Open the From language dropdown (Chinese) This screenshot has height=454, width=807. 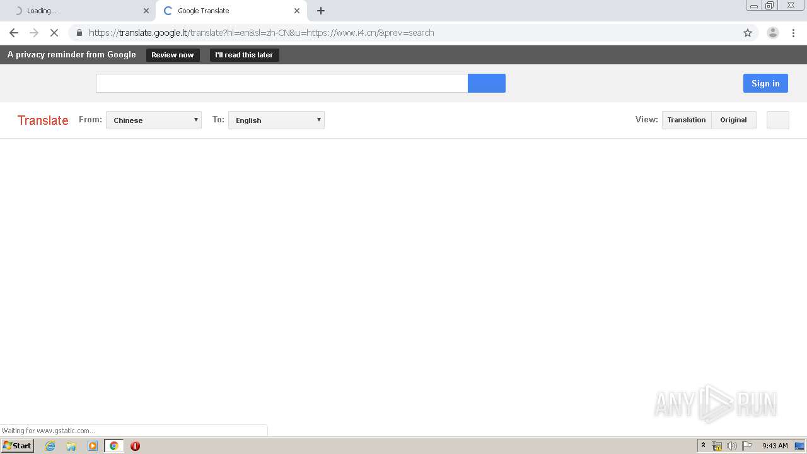click(x=154, y=120)
